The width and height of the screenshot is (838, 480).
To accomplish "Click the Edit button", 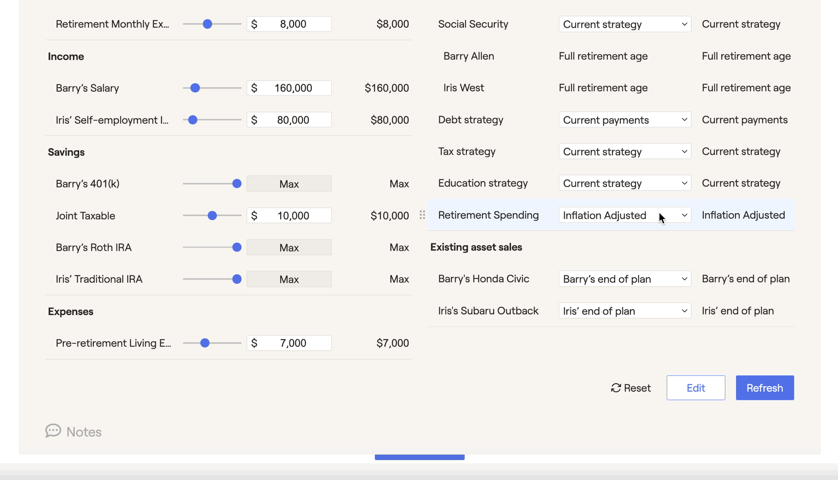I will tap(696, 388).
